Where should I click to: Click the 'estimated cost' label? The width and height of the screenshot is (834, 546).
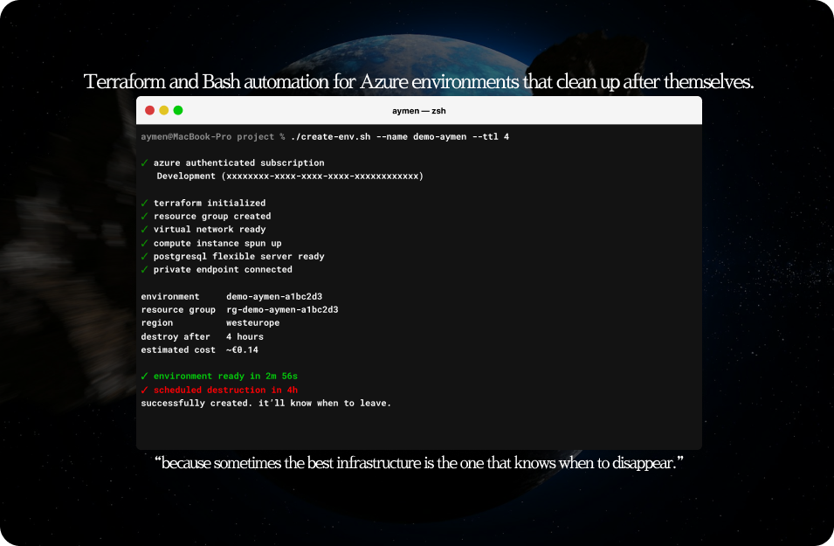[x=178, y=350]
